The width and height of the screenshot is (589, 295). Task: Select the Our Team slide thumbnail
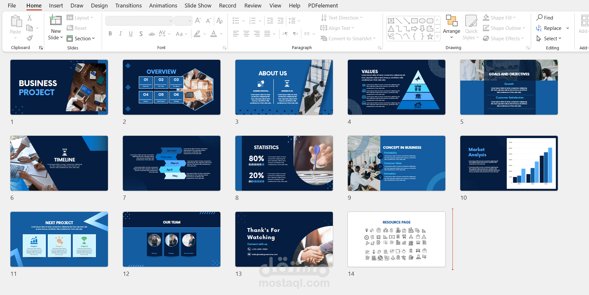click(x=172, y=239)
